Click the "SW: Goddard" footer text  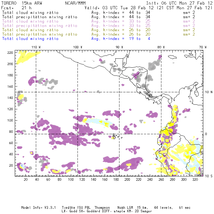click(x=89, y=211)
